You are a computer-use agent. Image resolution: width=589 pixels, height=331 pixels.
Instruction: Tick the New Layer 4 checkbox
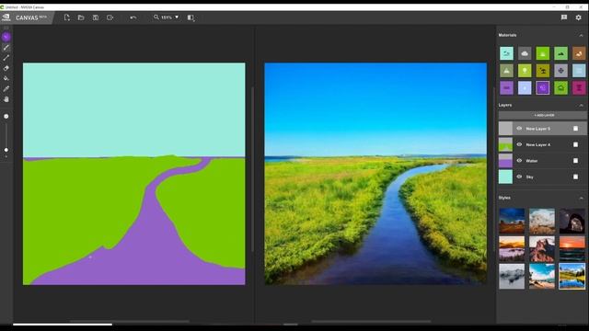575,144
